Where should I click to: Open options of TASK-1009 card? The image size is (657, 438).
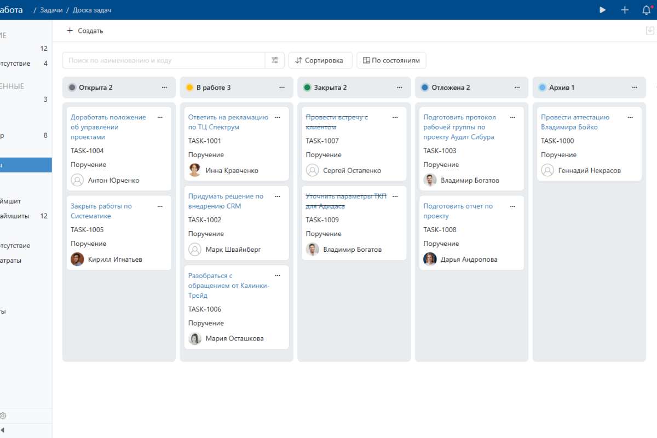tap(395, 197)
